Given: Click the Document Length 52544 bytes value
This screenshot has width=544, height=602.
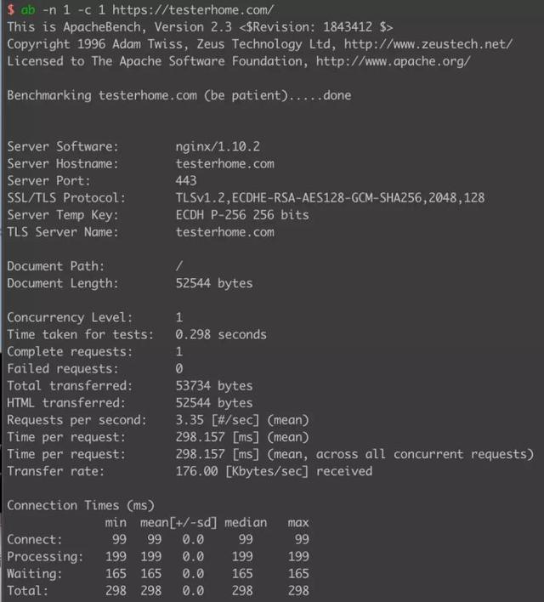Looking at the screenshot, I should pos(214,283).
